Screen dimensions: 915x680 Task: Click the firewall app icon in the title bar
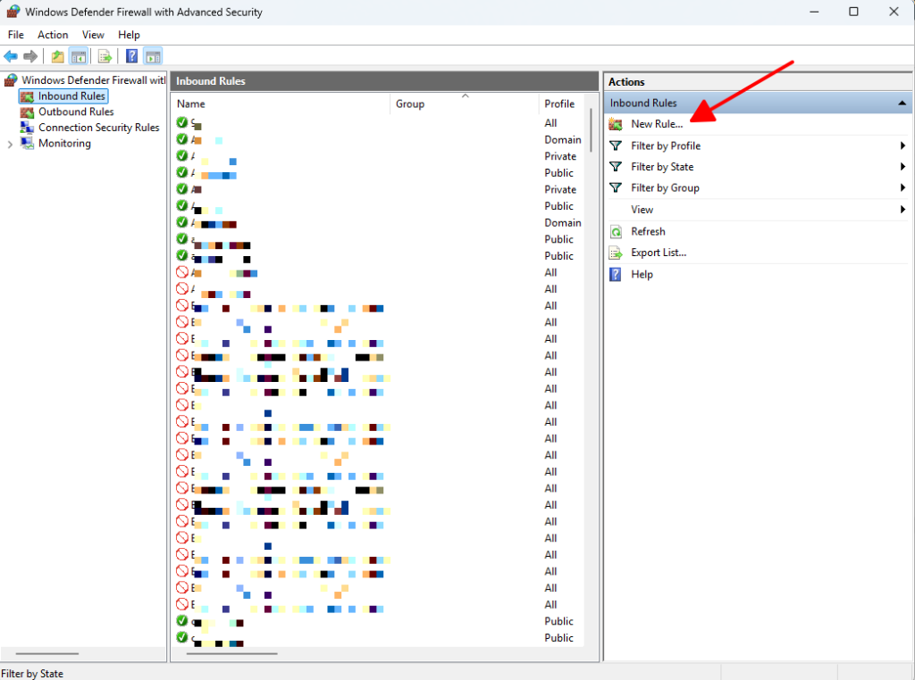click(13, 12)
